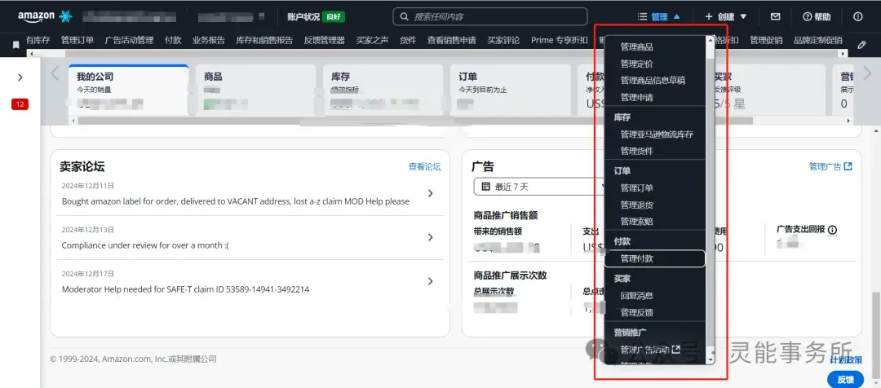Choose 管理退货 from the menu

(636, 205)
